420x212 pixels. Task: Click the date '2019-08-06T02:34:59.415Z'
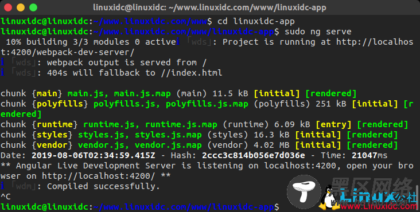93,155
